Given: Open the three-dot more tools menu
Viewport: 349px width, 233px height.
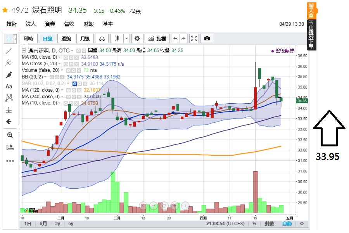Looking at the screenshot, I should [10, 161].
